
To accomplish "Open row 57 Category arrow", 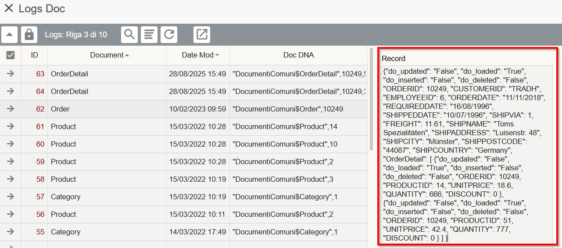I will 11,197.
